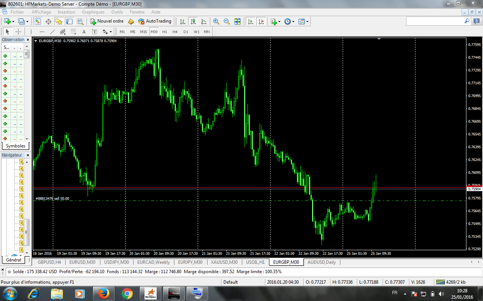Tile chart windows with the grid icon
The image size is (483, 301).
(237, 21)
